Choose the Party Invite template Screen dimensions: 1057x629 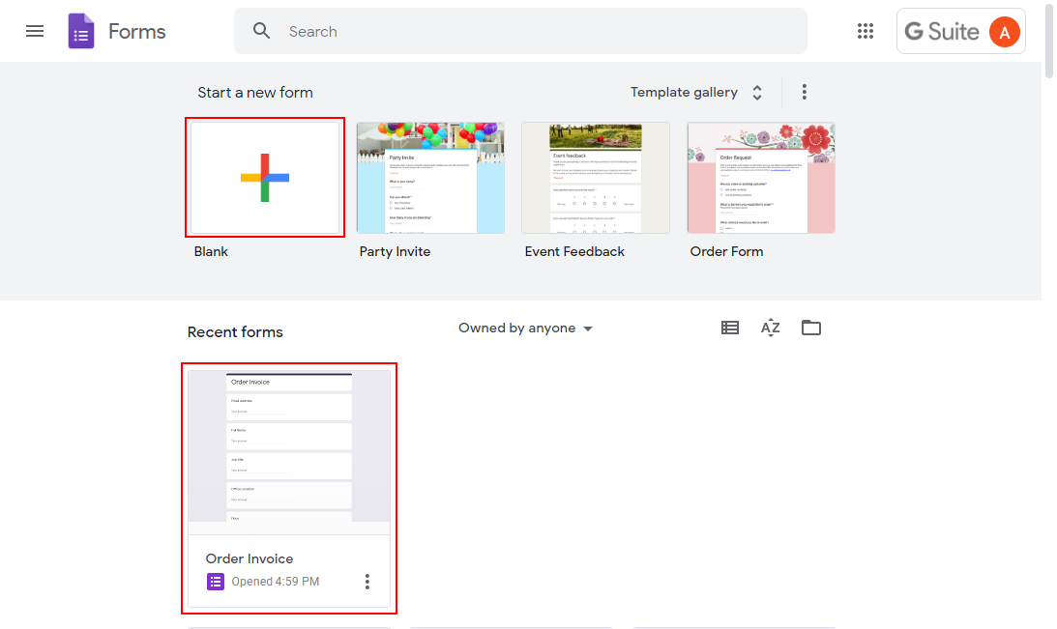[x=430, y=178]
